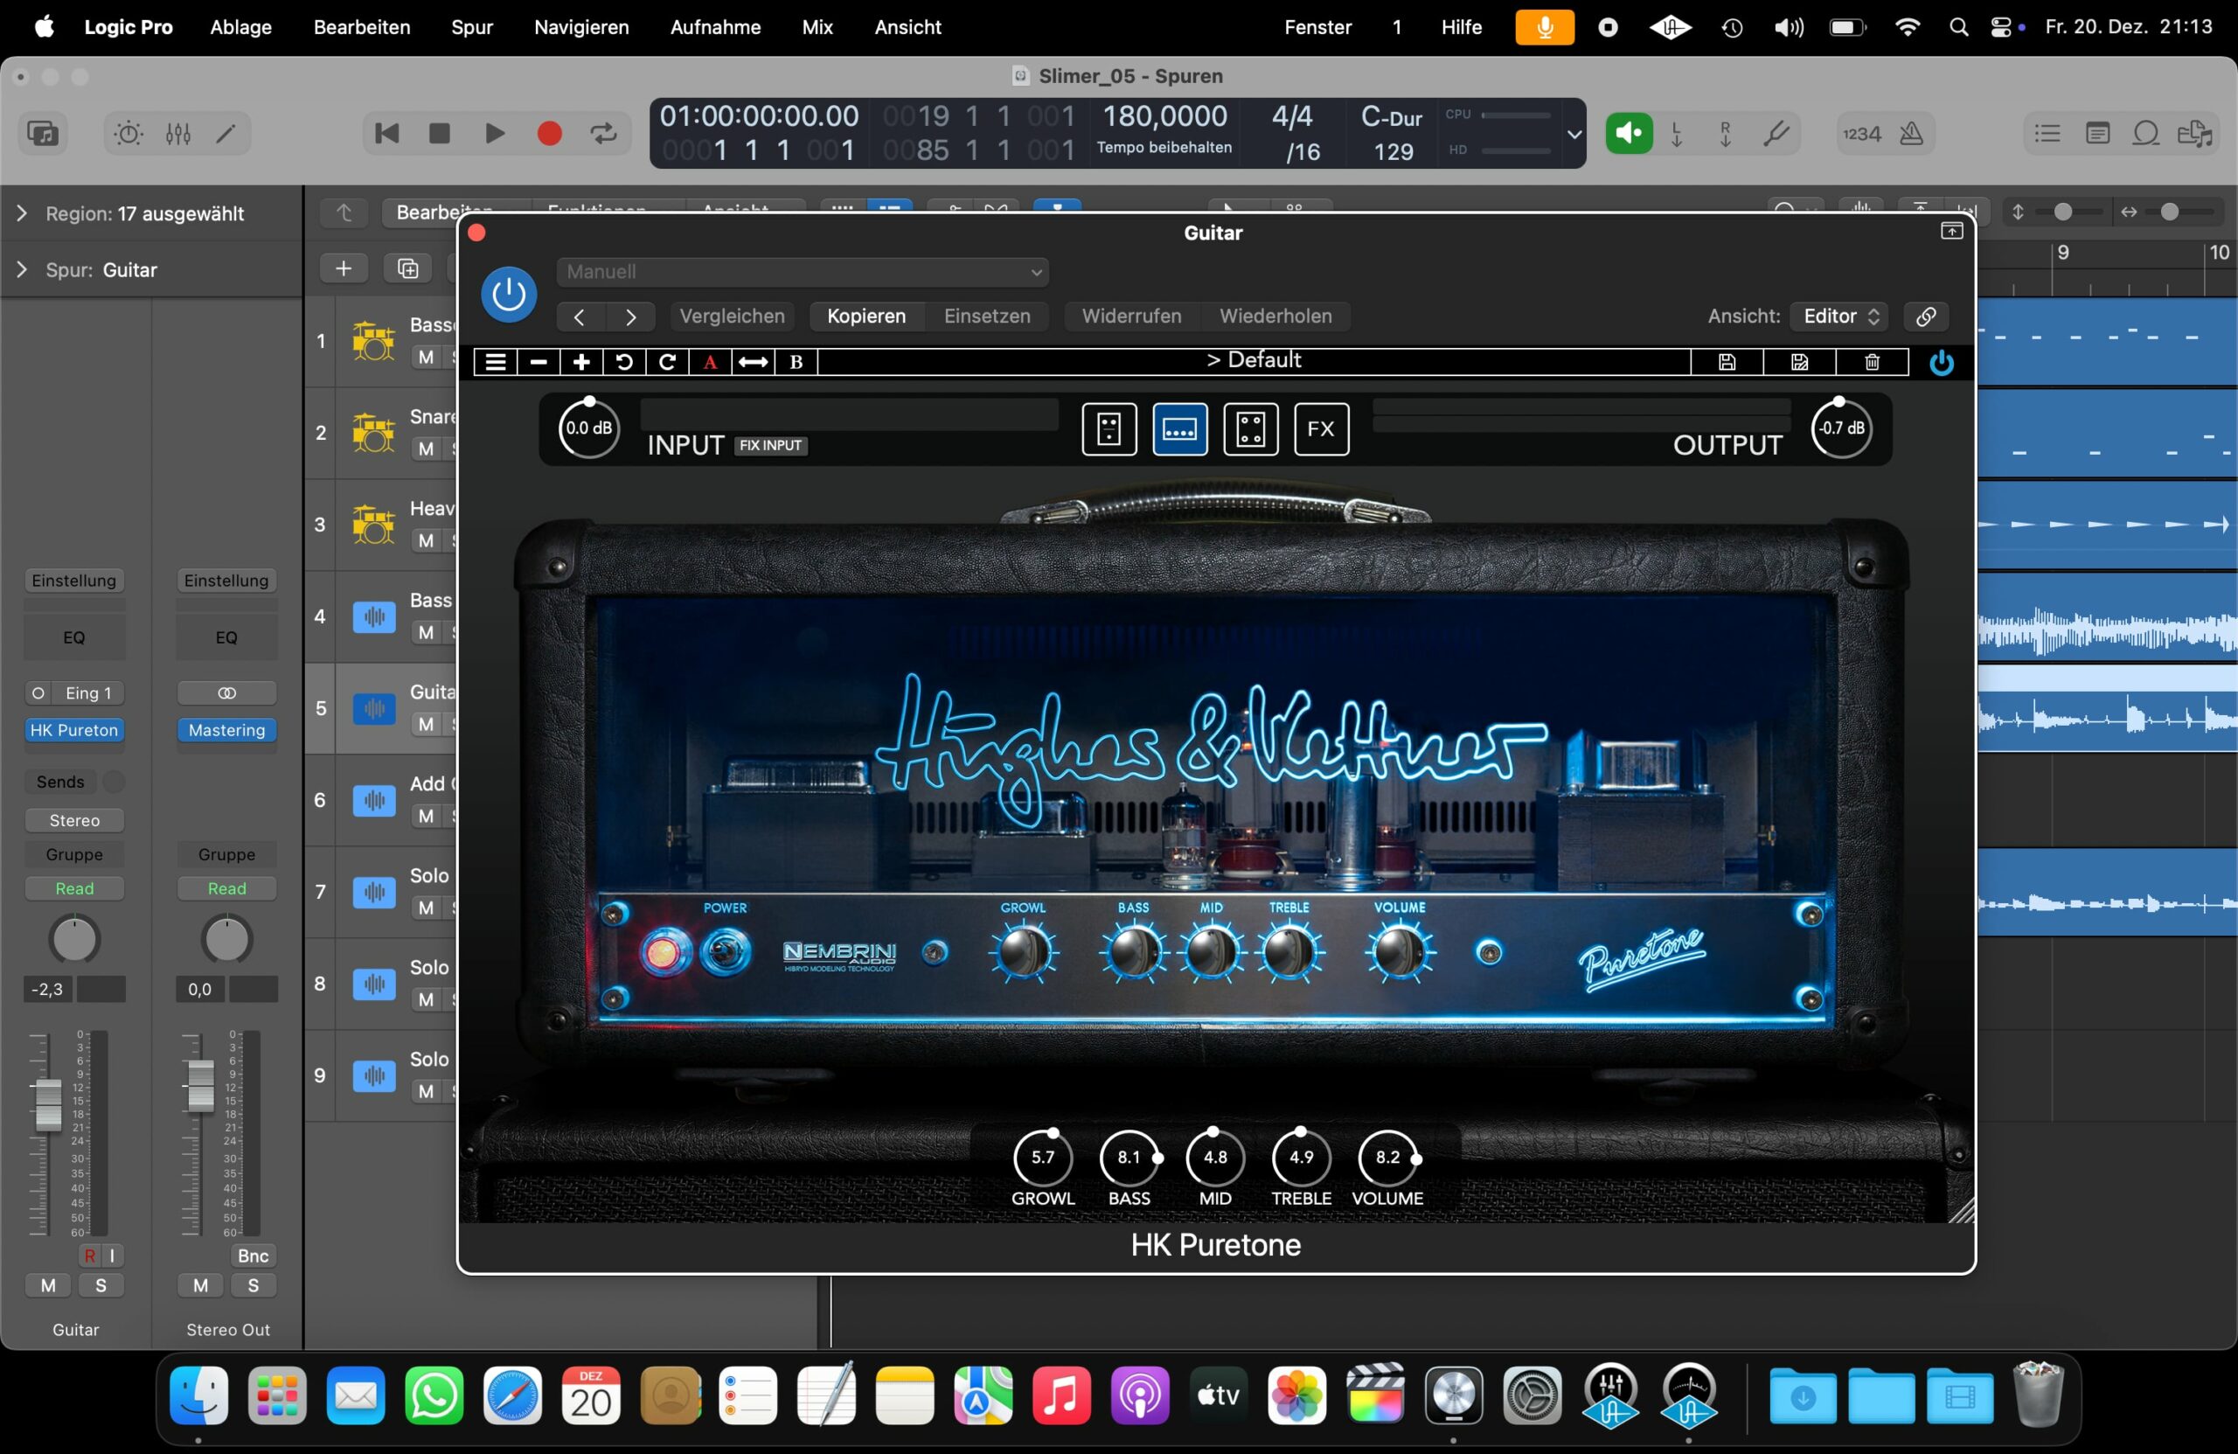Click the Kopieren button
This screenshot has width=2238, height=1454.
tap(867, 316)
